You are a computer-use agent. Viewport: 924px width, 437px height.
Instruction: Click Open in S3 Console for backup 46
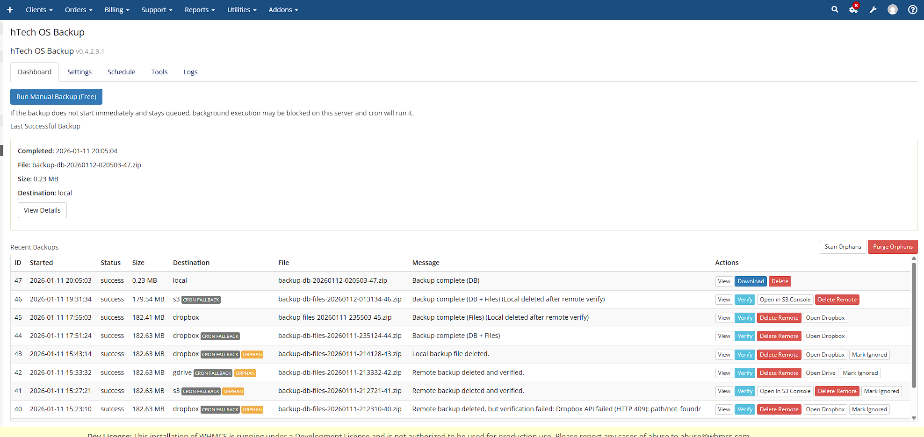tap(785, 300)
